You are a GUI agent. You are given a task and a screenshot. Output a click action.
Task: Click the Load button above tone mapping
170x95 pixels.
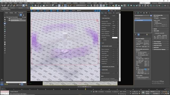click(x=114, y=16)
